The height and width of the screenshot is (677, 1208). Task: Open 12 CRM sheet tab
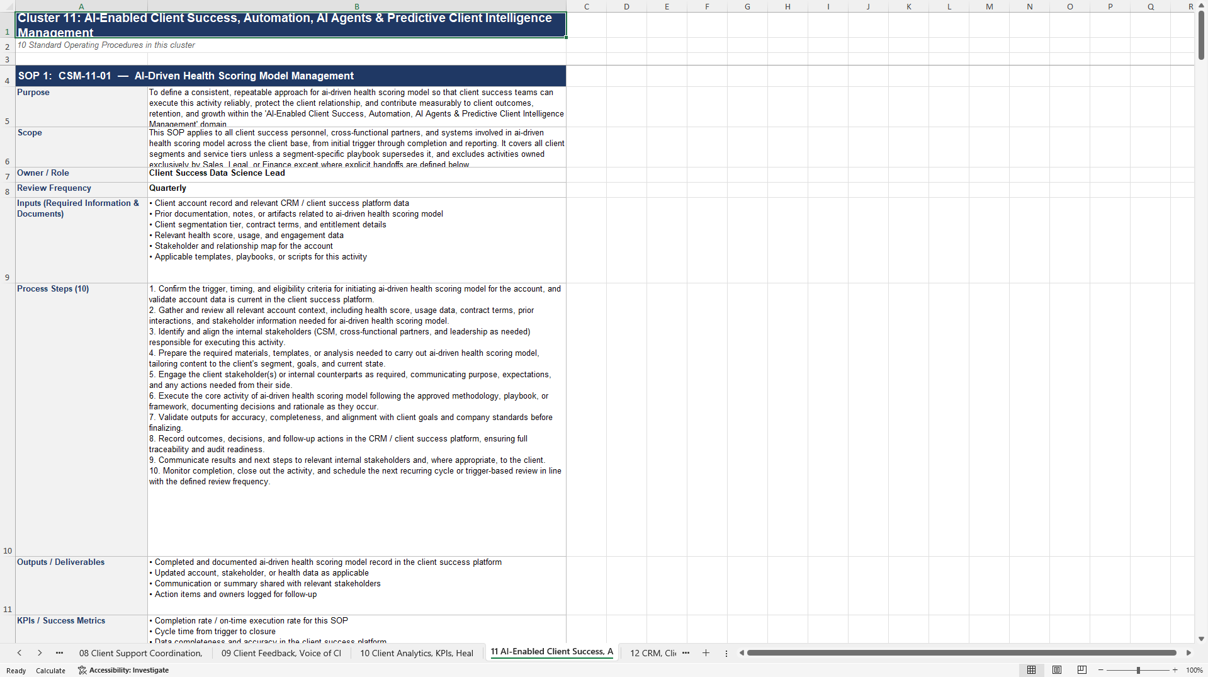653,653
